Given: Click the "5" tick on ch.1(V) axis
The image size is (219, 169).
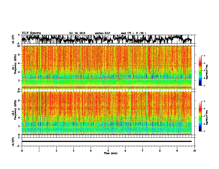Looking at the screenshot, I should (x=19, y=35).
